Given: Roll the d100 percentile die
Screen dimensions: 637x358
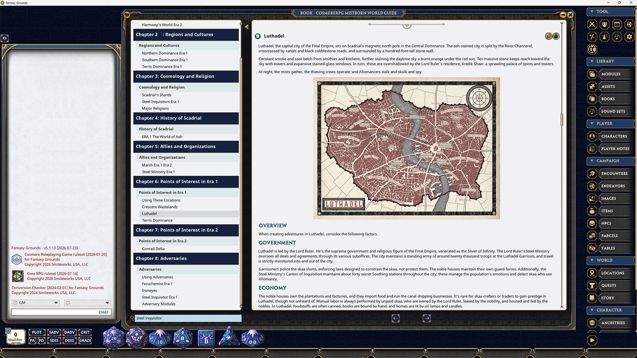Looking at the screenshot, I should point(252,339).
